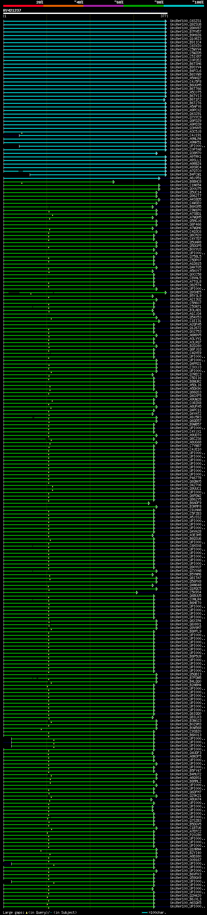Open hit UniRef100_Q9AV87
207x915 pixels.
185,28
